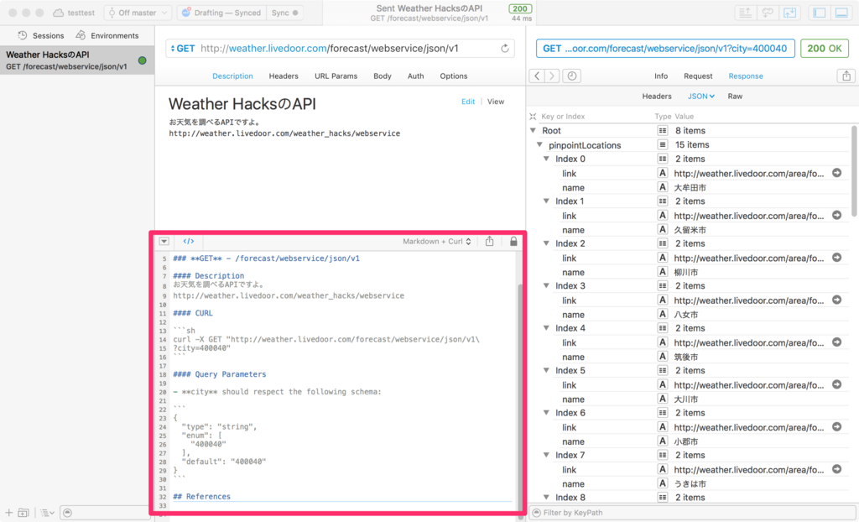Viewport: 859px width, 522px height.
Task: Collapse the pinpointLocations node
Action: [x=539, y=144]
